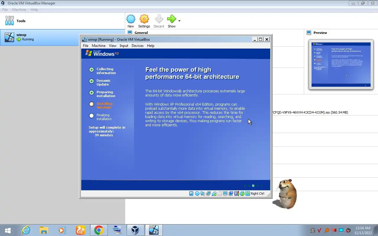Open the Windows Start button
The width and height of the screenshot is (378, 236).
(8, 230)
